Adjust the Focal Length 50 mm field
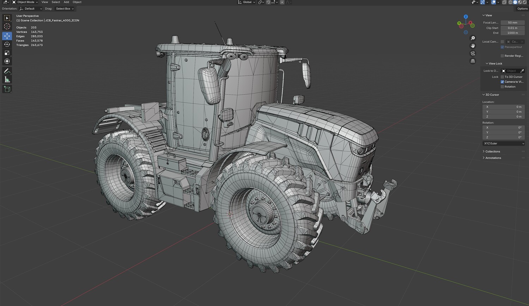Image resolution: width=529 pixels, height=306 pixels. [x=513, y=23]
